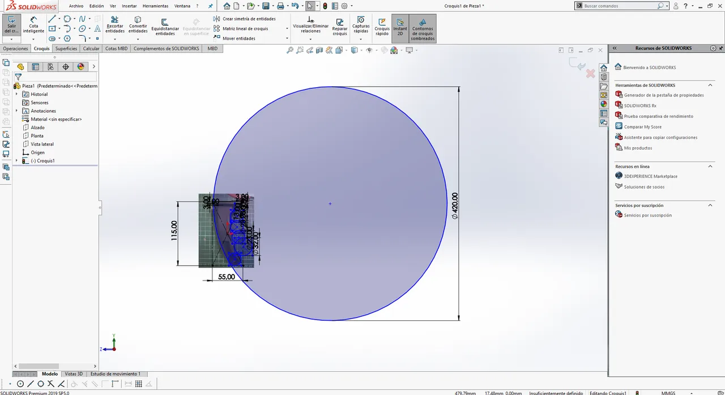Click the Rebuild traffic light icon

tap(325, 6)
